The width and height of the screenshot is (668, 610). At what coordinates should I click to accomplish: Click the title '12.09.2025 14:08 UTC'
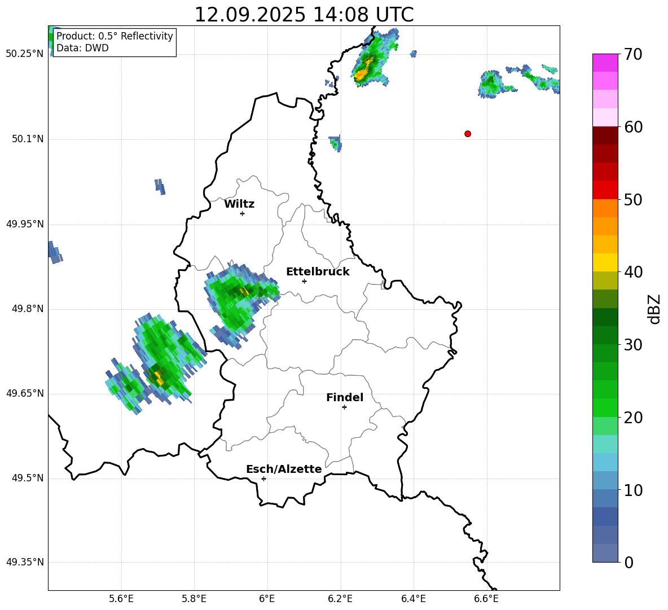(x=304, y=15)
